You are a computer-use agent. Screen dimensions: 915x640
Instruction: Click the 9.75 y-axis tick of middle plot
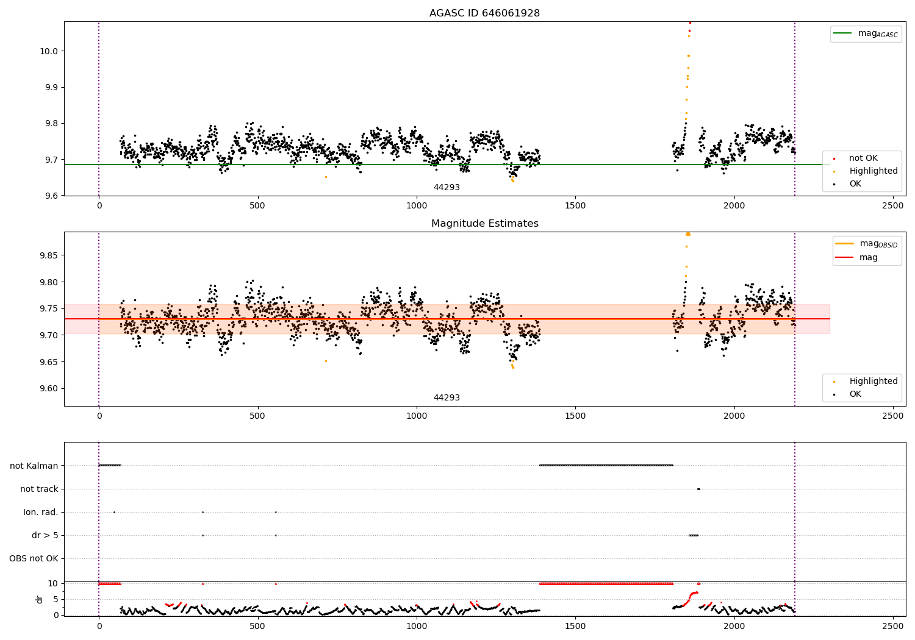click(x=49, y=309)
